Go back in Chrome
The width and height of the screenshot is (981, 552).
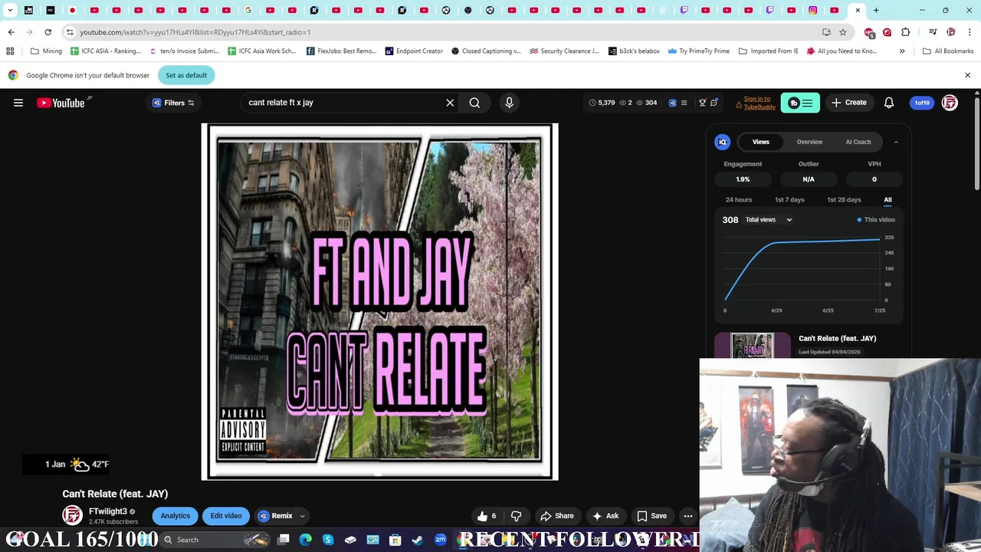(11, 32)
